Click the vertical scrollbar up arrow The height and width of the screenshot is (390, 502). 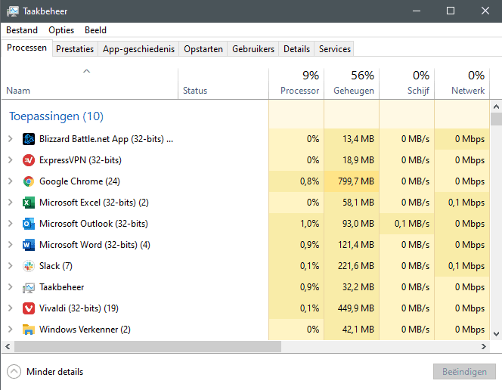click(x=496, y=107)
